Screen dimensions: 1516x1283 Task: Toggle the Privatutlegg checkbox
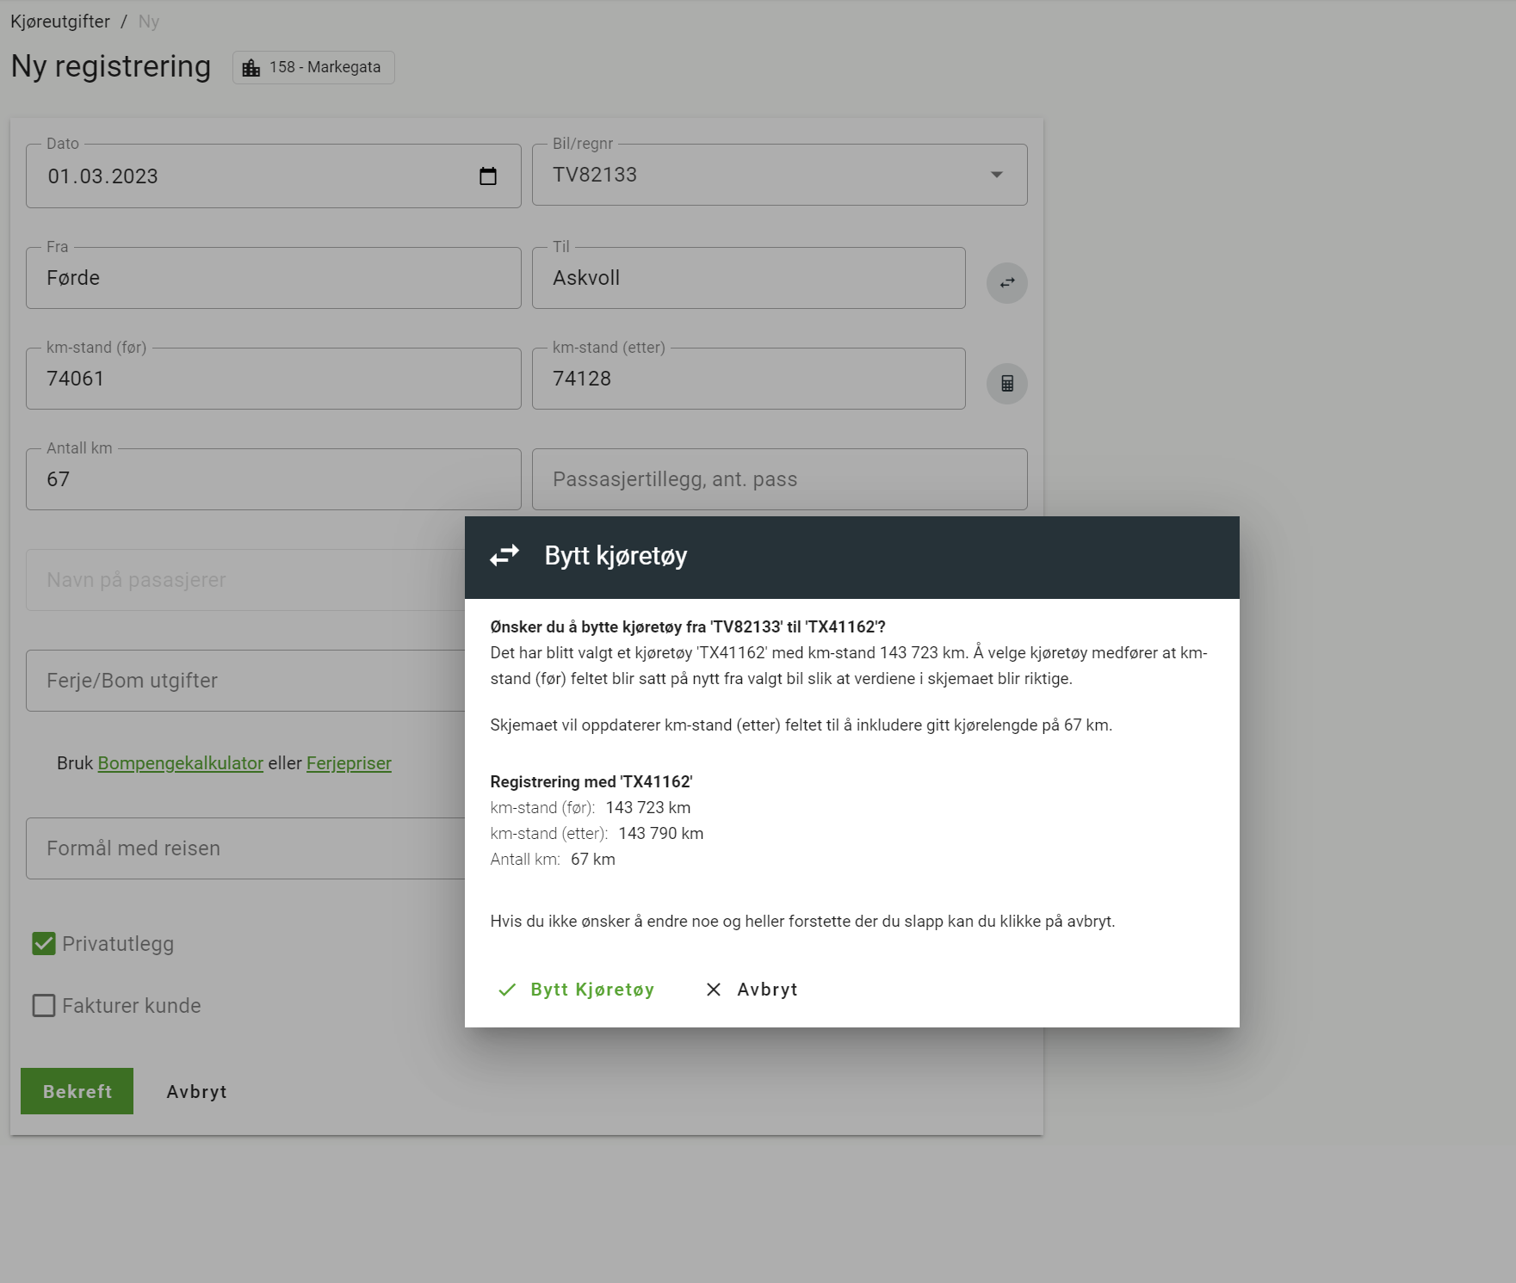click(x=44, y=944)
